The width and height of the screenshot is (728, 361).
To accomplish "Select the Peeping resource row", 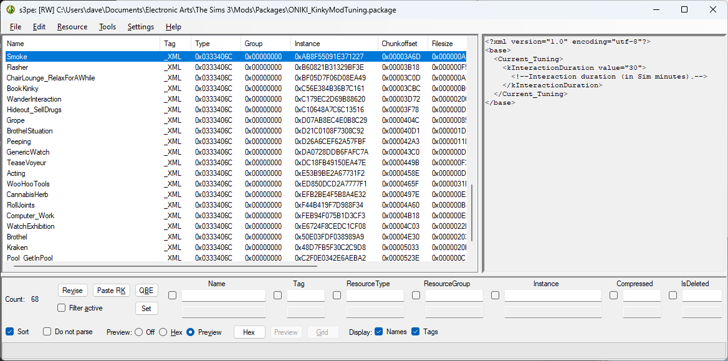I will [x=236, y=142].
